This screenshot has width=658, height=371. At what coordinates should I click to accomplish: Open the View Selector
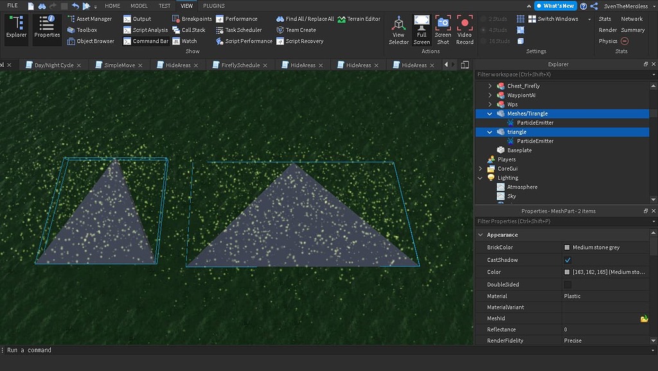[398, 29]
